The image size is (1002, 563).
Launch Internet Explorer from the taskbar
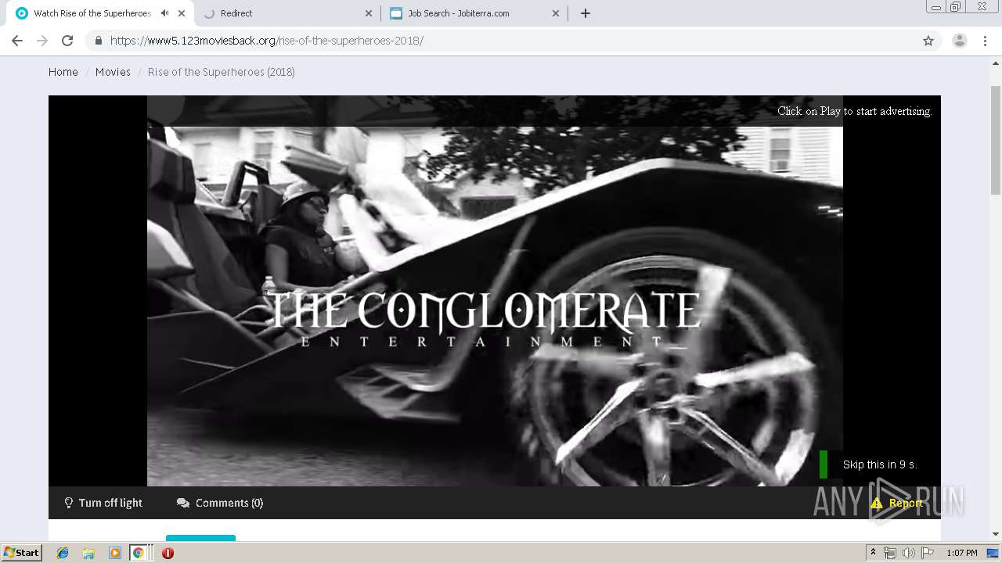click(63, 553)
